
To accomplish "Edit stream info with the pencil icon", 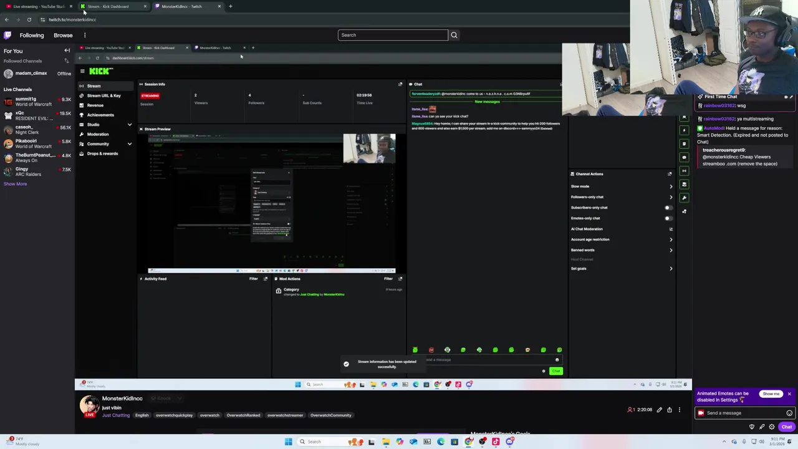I will [659, 410].
